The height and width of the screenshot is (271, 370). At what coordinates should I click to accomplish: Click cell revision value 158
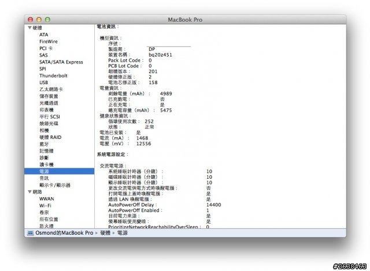(153, 82)
